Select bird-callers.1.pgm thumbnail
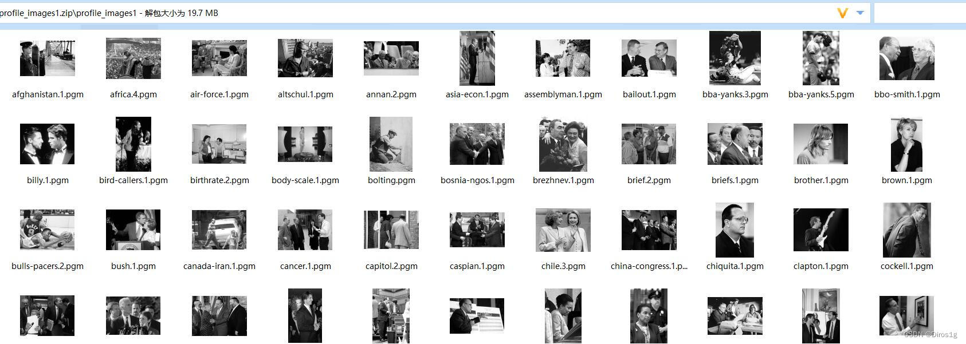 pyautogui.click(x=133, y=144)
